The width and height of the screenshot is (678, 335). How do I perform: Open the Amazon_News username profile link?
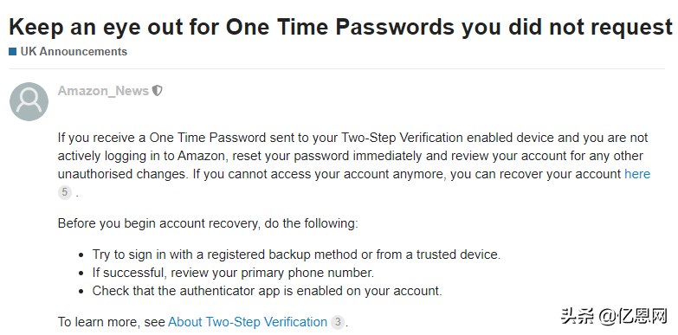[x=103, y=91]
